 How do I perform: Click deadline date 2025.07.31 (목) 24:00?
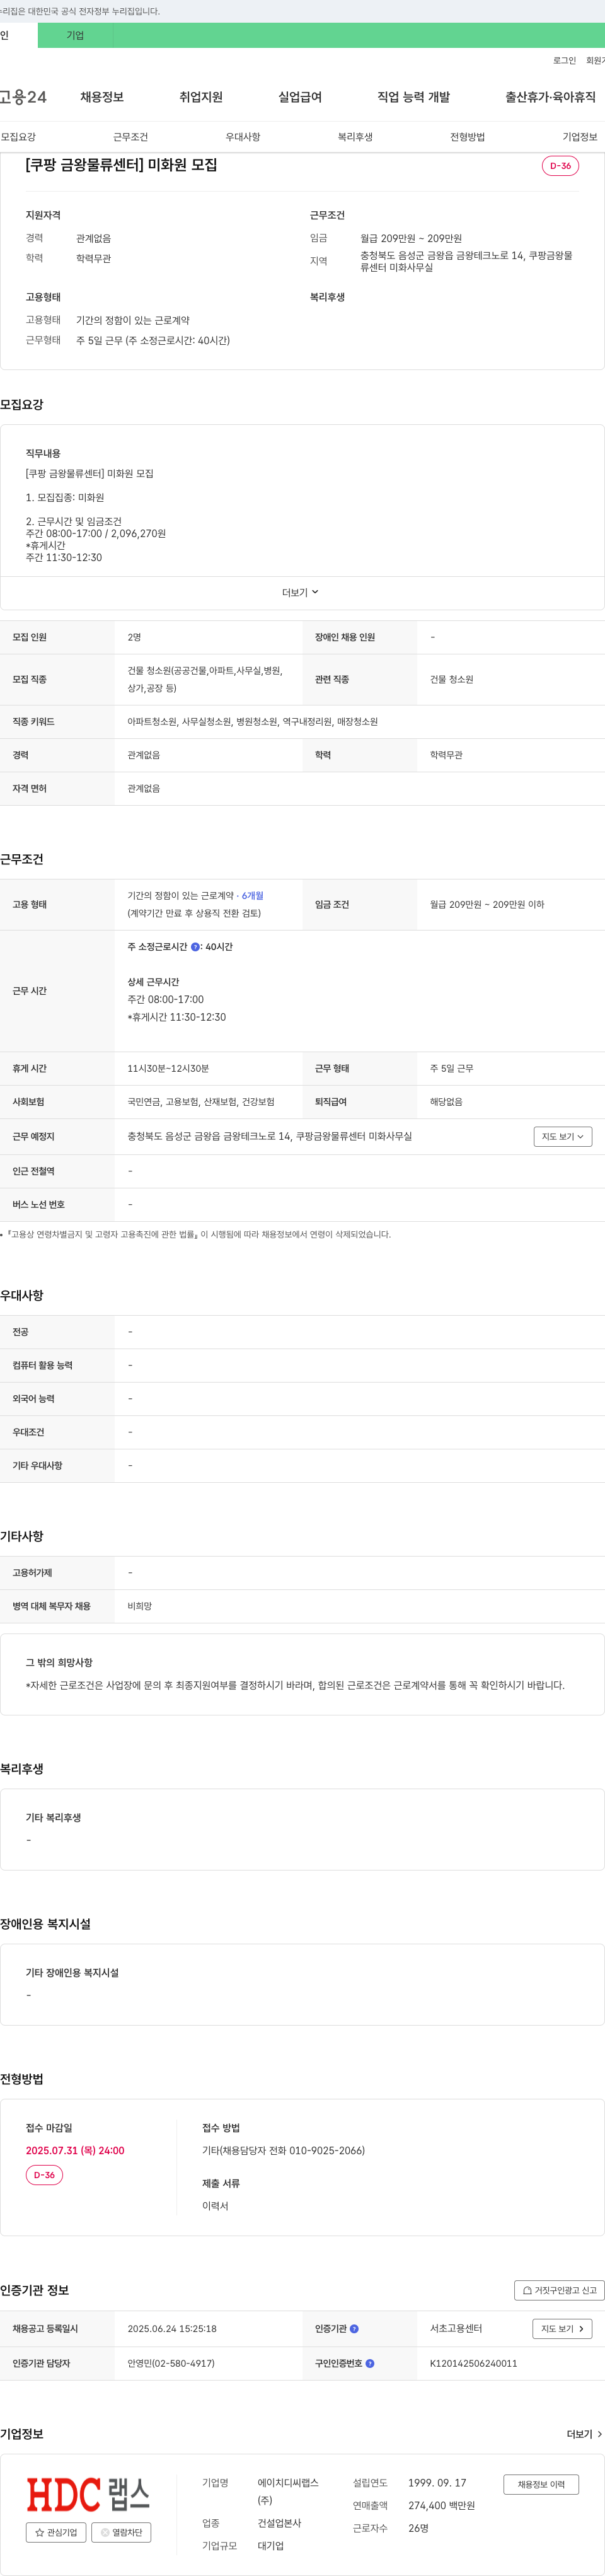[75, 2150]
